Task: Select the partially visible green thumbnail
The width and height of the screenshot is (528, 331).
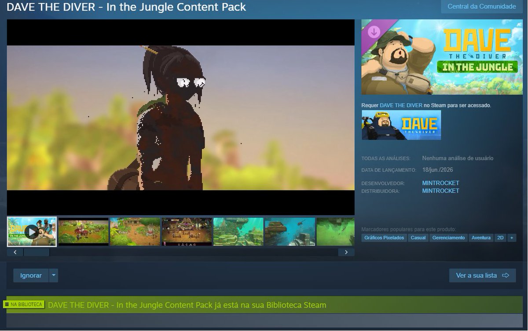Action: pyautogui.click(x=335, y=232)
